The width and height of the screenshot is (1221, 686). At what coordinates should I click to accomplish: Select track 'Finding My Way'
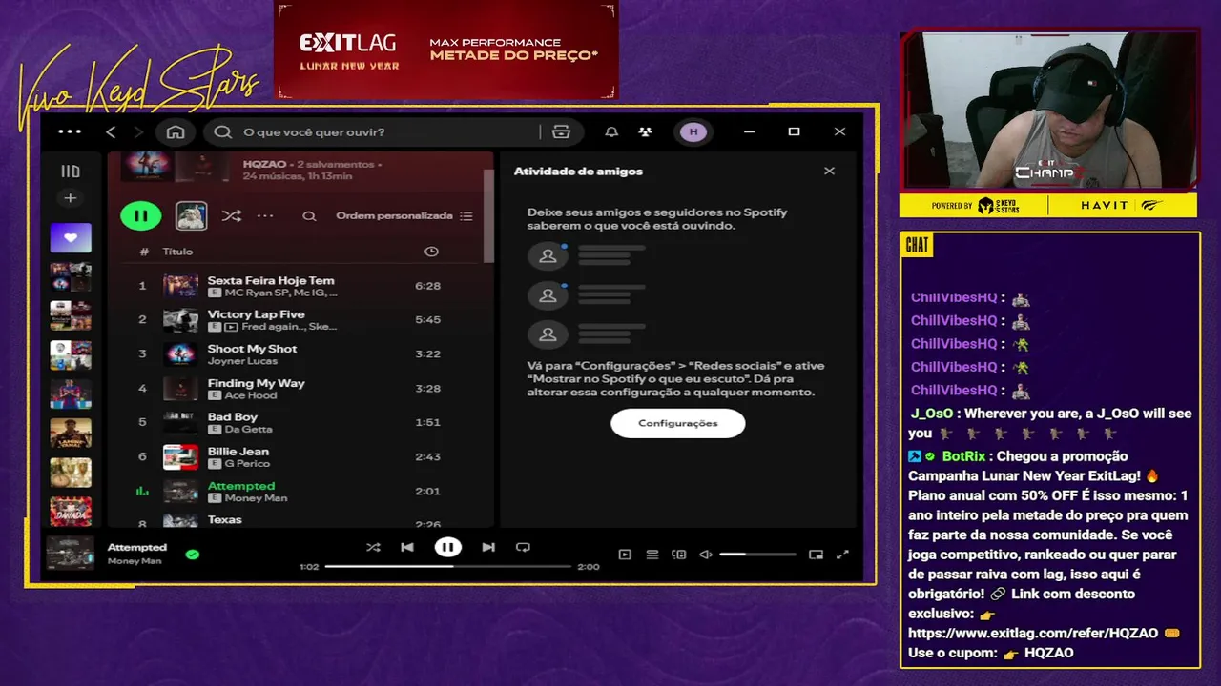[x=300, y=389]
